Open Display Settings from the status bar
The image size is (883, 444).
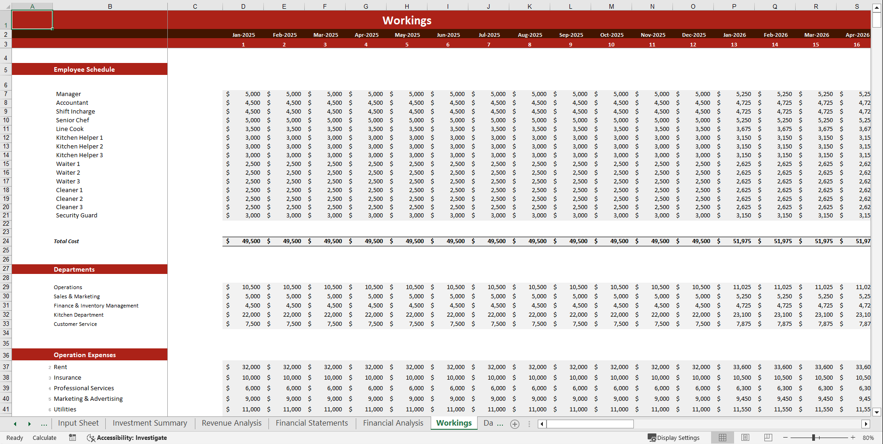[x=674, y=438]
